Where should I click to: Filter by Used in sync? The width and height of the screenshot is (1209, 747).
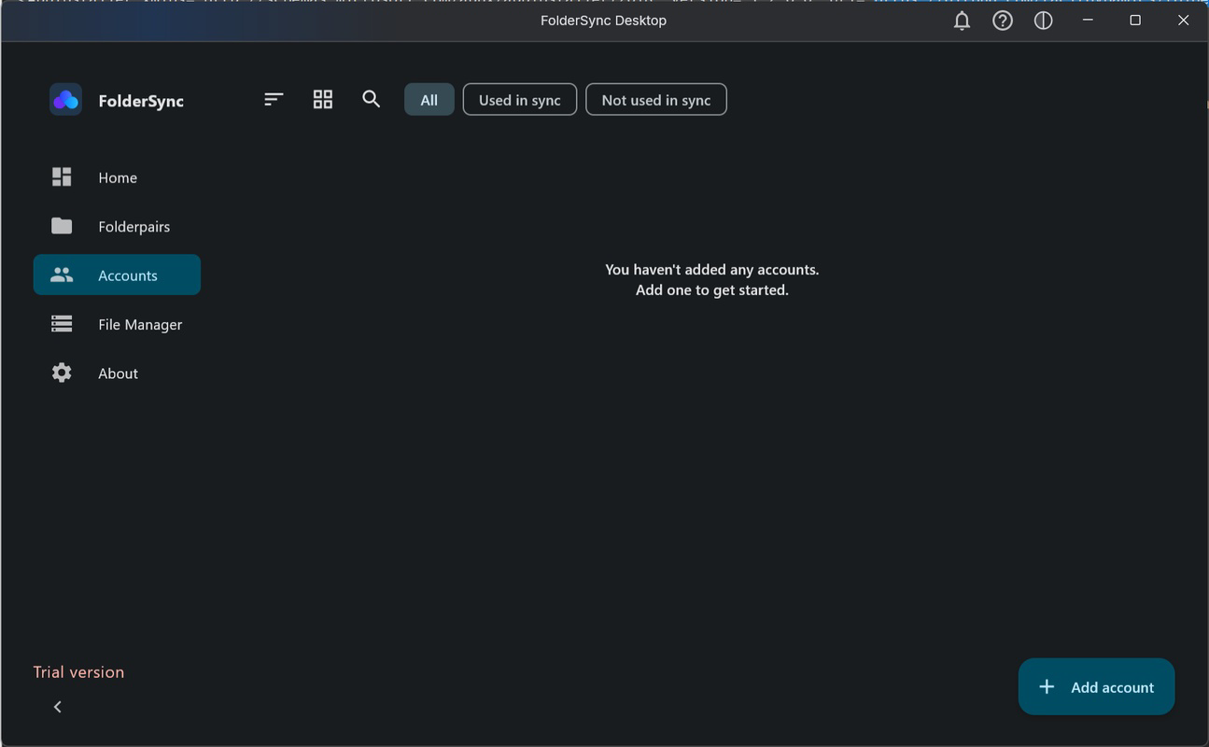[x=520, y=100]
